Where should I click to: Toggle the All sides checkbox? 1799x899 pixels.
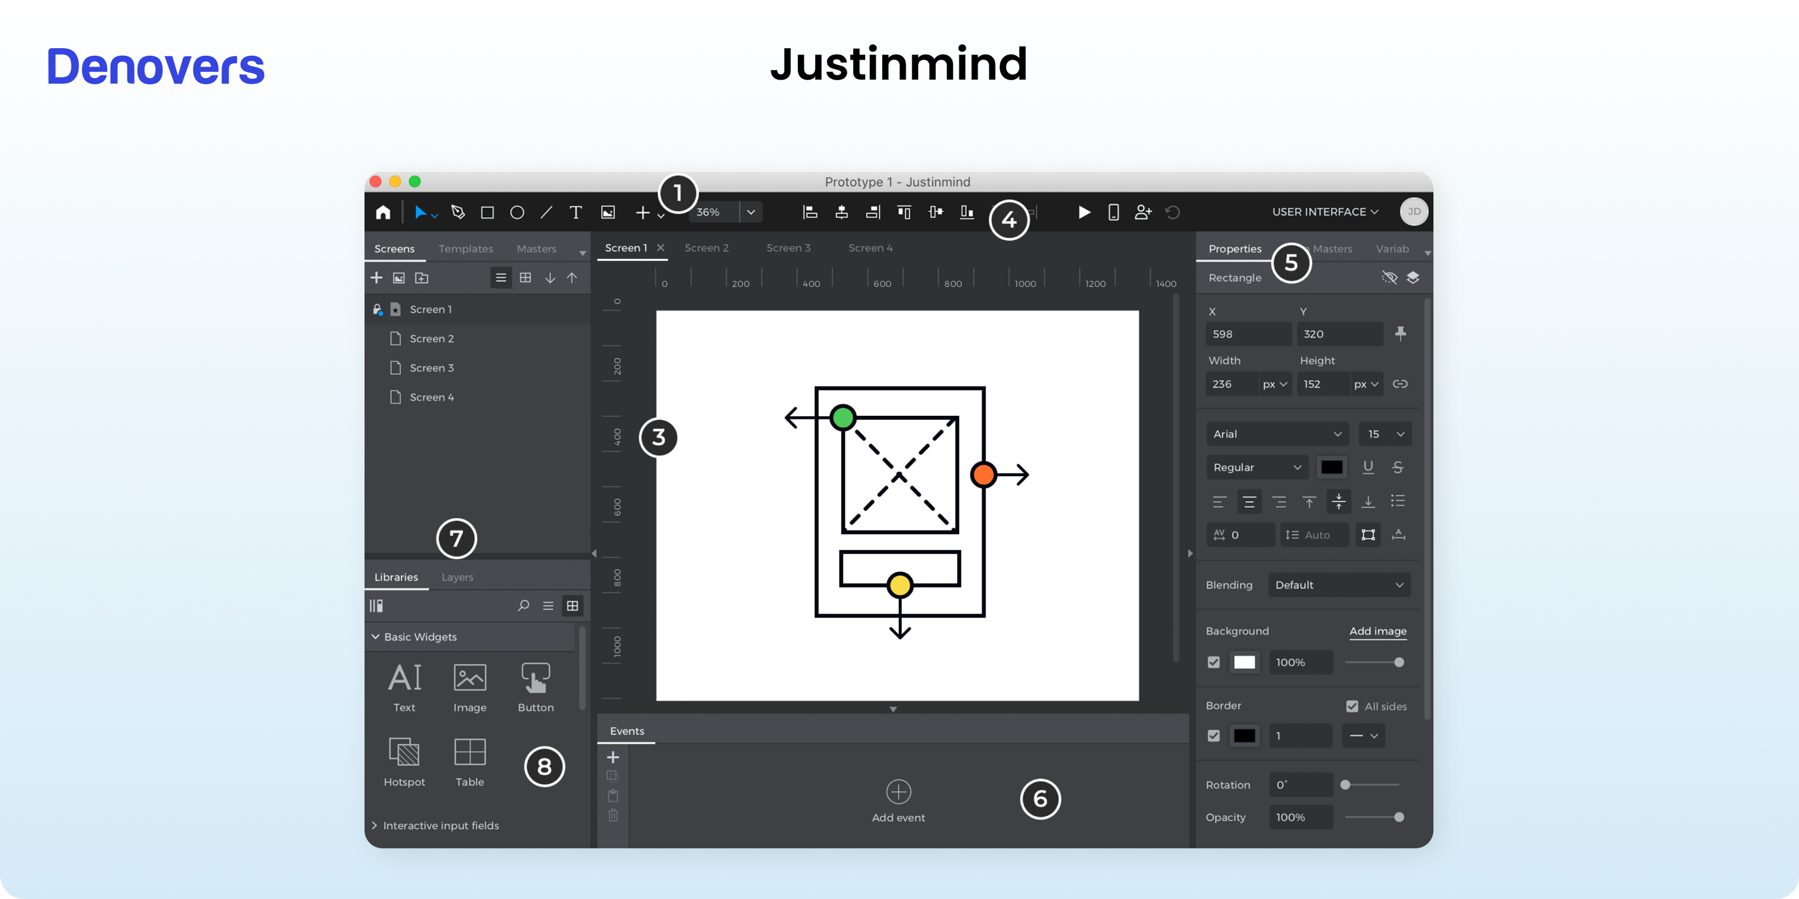tap(1352, 707)
